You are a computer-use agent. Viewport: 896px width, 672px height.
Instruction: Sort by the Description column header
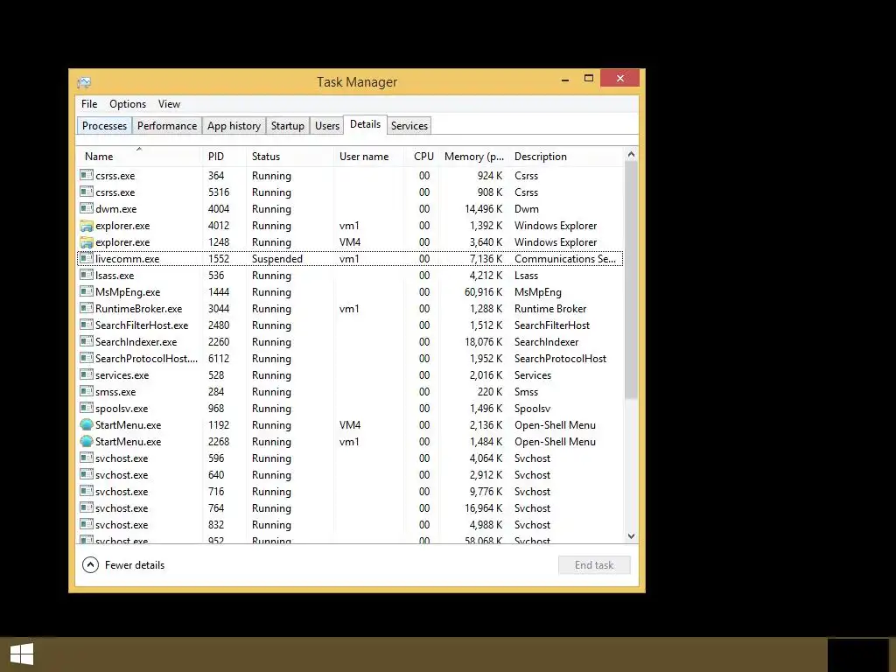pos(567,157)
